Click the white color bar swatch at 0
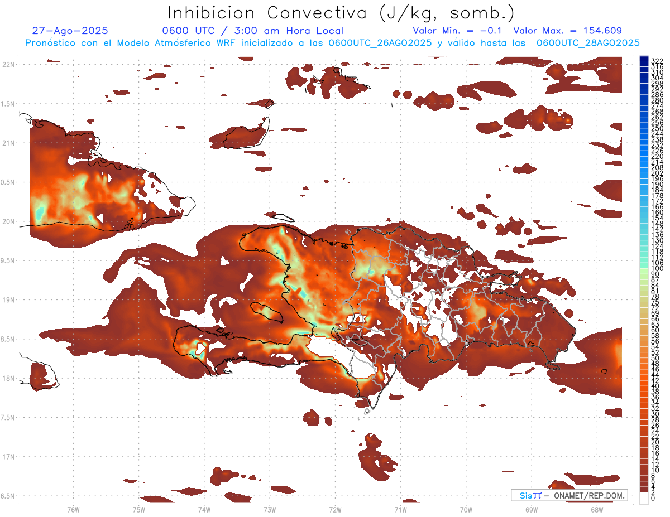 point(644,497)
